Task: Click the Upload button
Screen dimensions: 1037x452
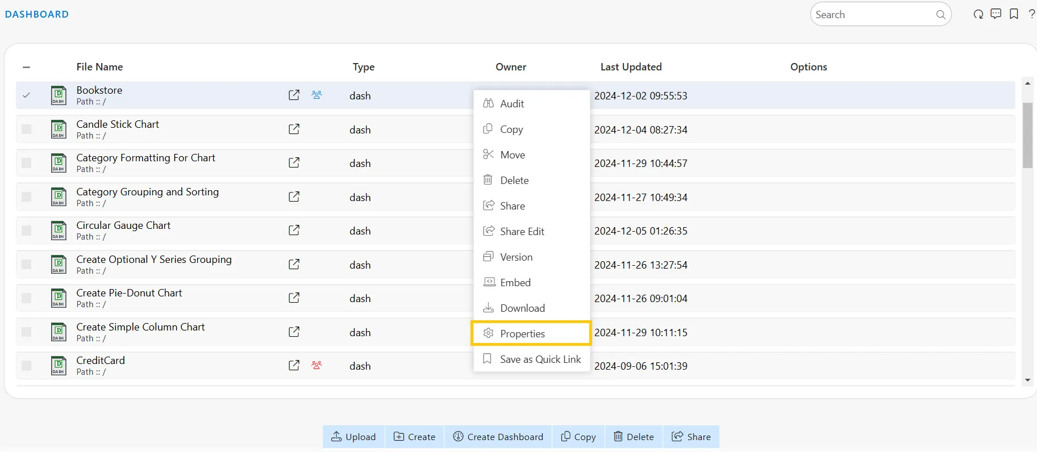Action: click(353, 437)
